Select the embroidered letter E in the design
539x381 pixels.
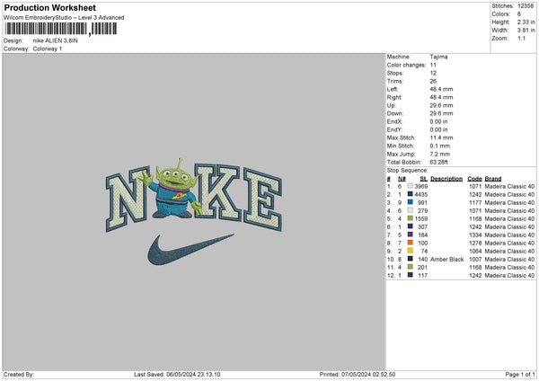pos(263,199)
